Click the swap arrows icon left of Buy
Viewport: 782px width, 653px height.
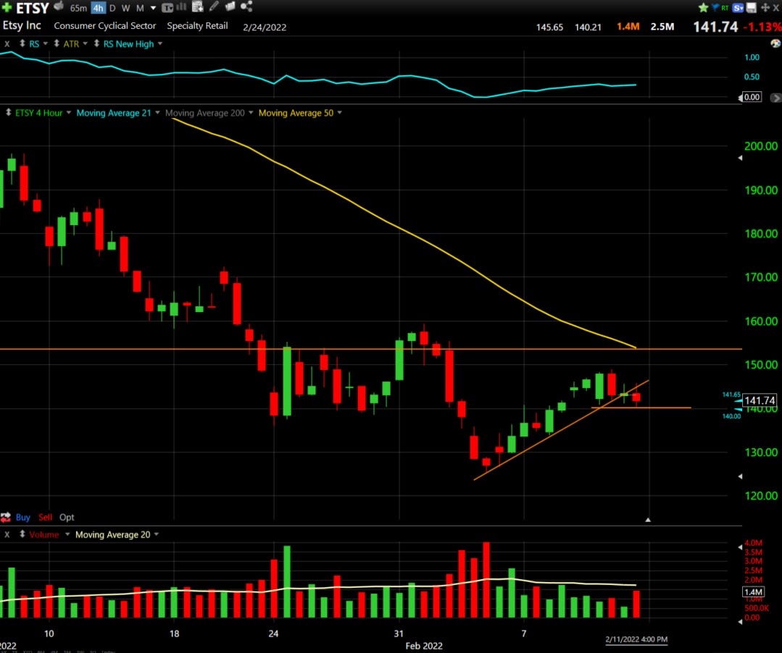(6, 517)
